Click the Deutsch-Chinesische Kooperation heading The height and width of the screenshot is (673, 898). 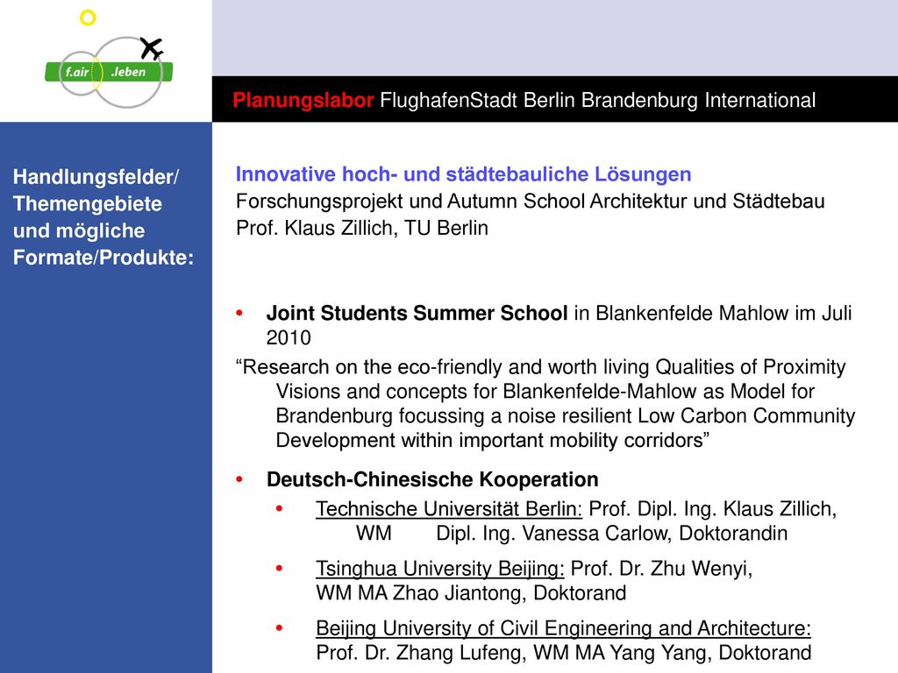(432, 479)
